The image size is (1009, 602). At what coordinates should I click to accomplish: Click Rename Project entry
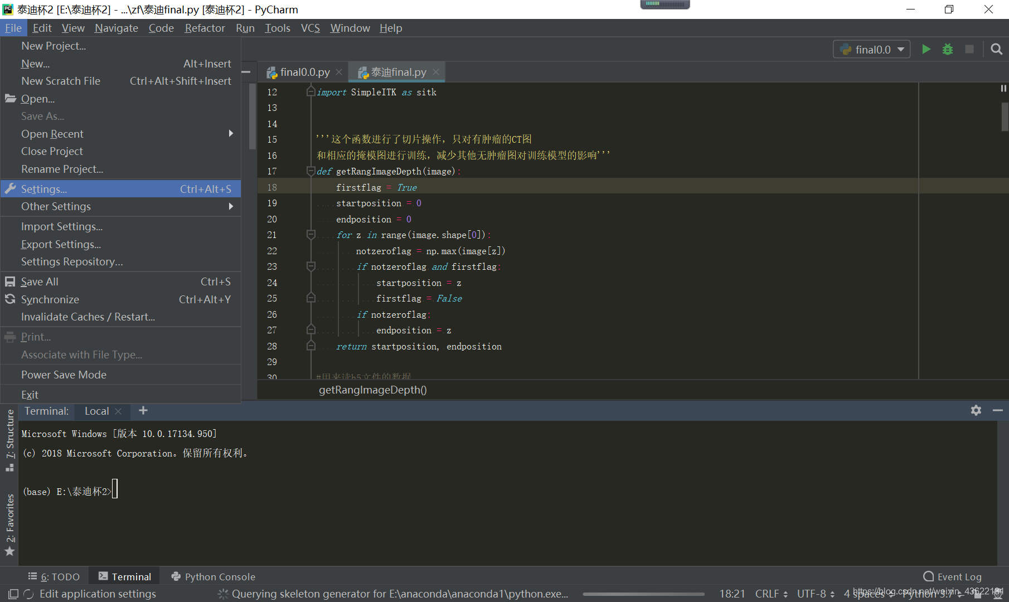[121, 169]
